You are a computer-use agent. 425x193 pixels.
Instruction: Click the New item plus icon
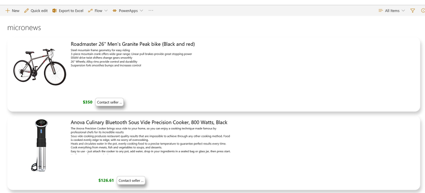(x=7, y=11)
